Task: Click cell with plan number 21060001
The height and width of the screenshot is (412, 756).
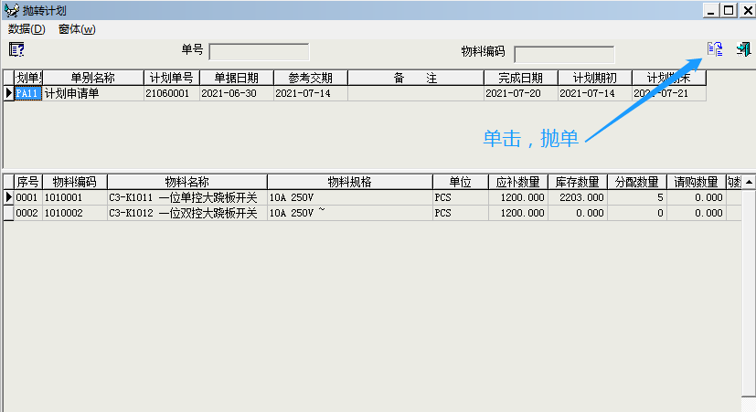Action: point(171,93)
